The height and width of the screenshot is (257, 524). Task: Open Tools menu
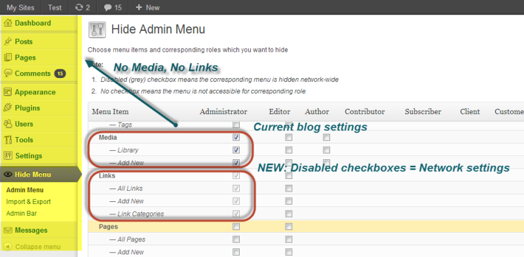24,140
